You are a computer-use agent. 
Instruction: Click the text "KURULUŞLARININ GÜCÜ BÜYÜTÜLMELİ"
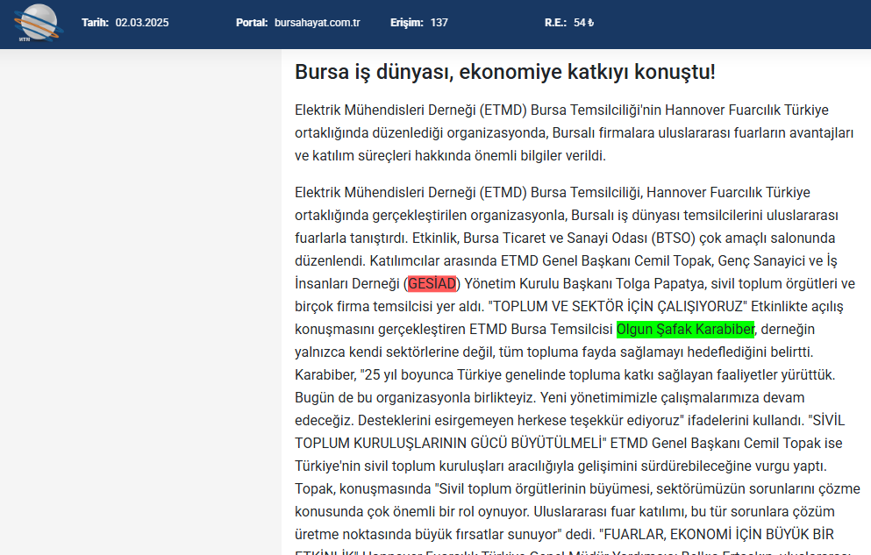coord(478,443)
